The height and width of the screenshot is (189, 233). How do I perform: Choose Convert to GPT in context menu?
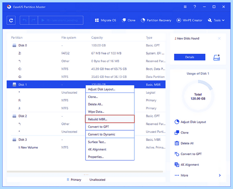(x=110, y=127)
